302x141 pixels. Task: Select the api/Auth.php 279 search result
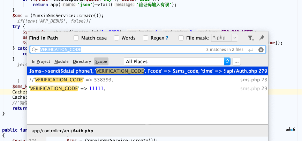pyautogui.click(x=147, y=71)
